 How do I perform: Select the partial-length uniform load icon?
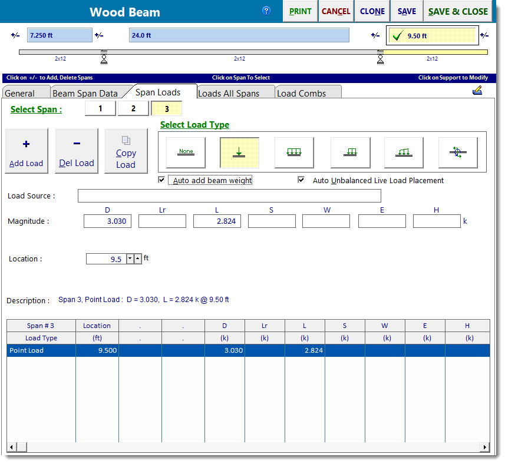pyautogui.click(x=351, y=153)
